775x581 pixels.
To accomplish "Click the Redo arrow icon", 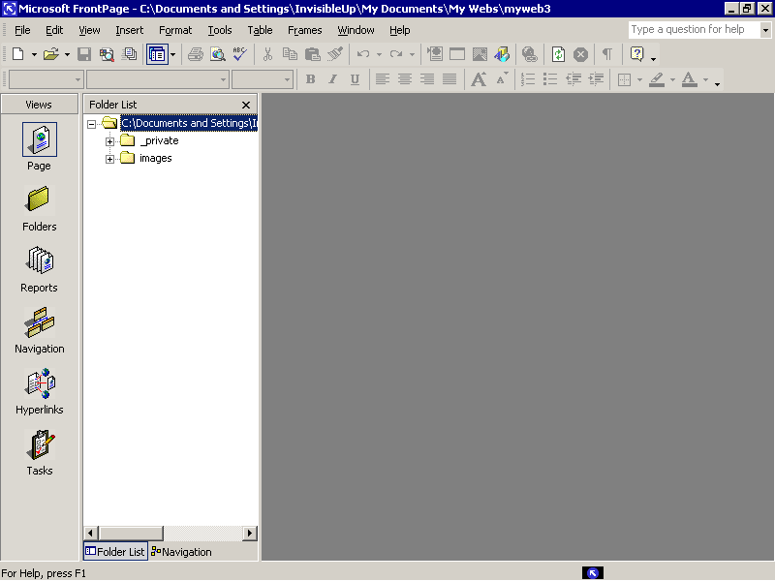I will [396, 54].
